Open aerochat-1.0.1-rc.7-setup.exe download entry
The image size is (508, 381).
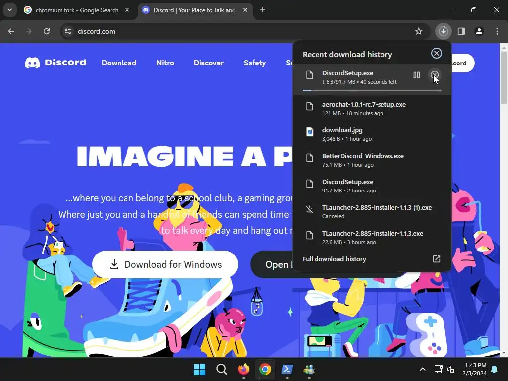click(x=372, y=109)
